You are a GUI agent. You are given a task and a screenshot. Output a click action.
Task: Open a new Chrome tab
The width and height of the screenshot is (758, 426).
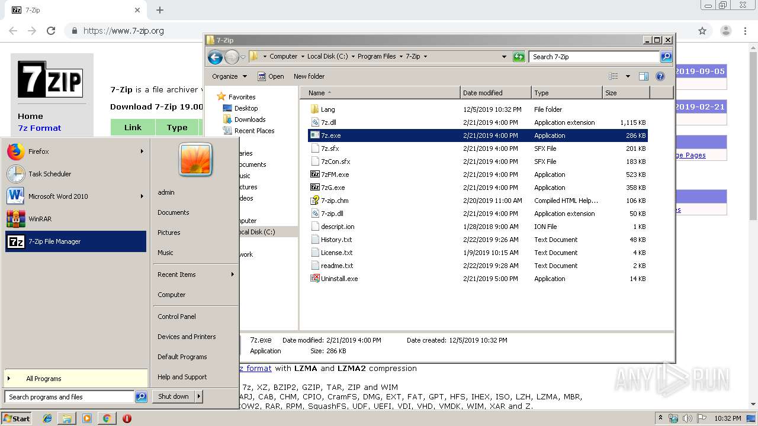tap(160, 10)
